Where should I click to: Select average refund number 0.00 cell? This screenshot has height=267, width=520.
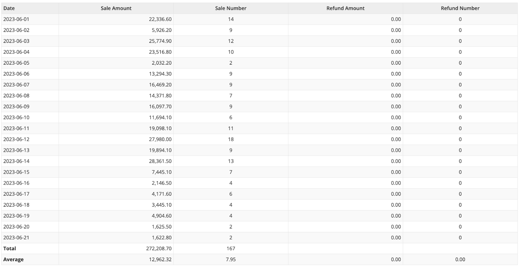pyautogui.click(x=460, y=260)
